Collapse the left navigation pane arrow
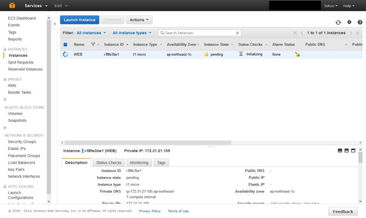The height and width of the screenshot is (218, 366). pos(54,24)
